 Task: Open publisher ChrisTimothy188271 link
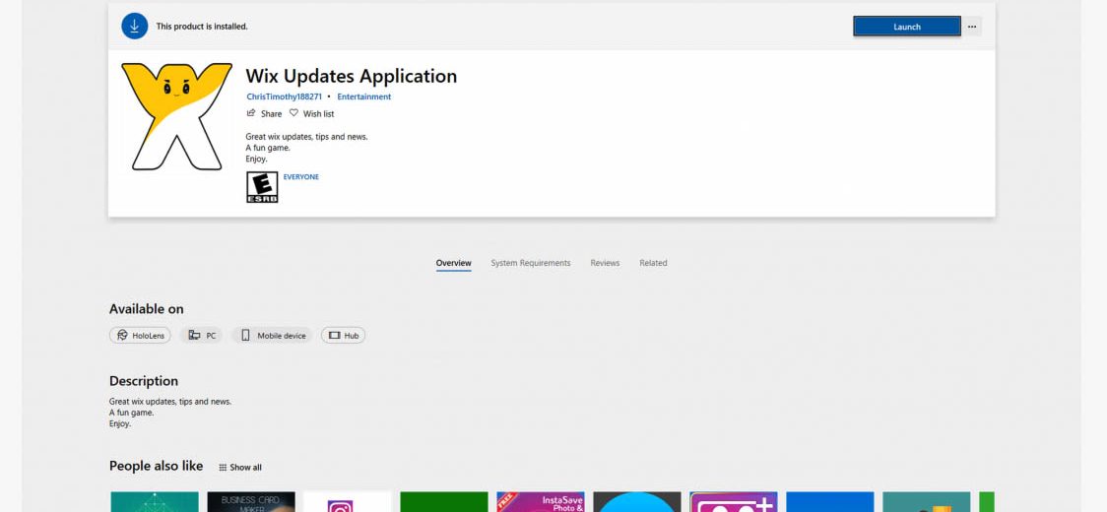coord(284,96)
